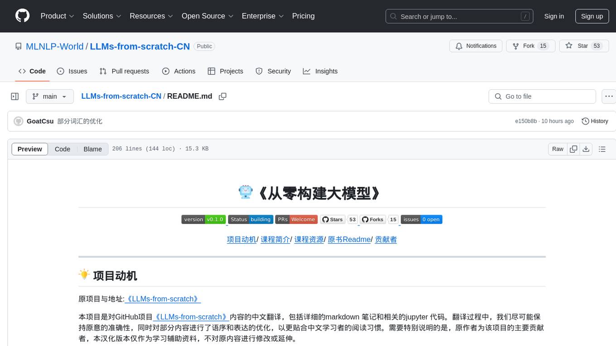Open the README outline list

pyautogui.click(x=602, y=149)
